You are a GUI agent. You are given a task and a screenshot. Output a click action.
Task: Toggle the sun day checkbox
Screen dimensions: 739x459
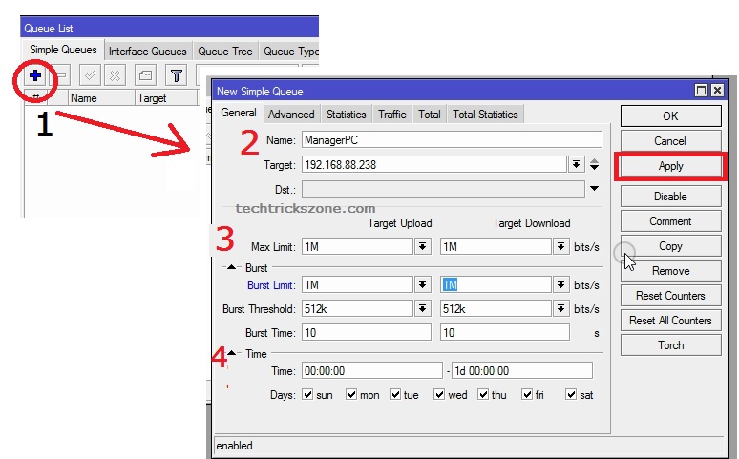(x=307, y=394)
